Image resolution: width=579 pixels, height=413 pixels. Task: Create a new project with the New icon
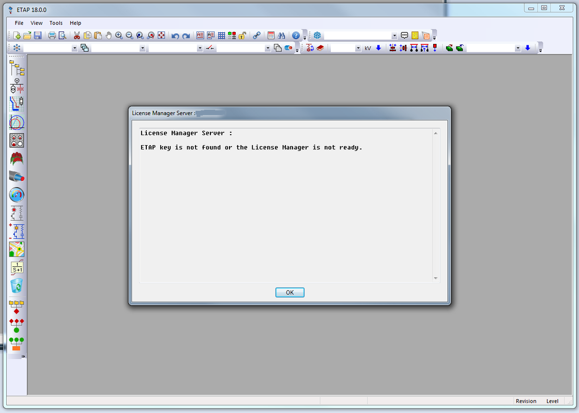pos(17,36)
